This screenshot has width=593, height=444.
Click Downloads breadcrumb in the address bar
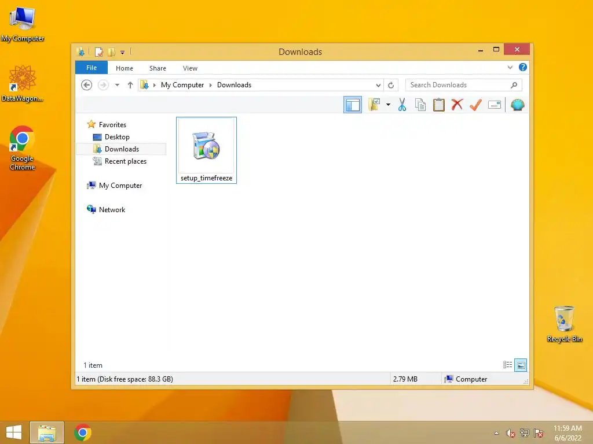[234, 85]
